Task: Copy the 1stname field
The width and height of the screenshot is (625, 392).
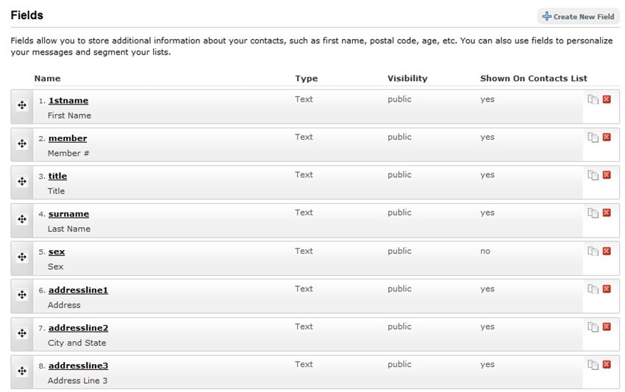Action: [x=593, y=99]
